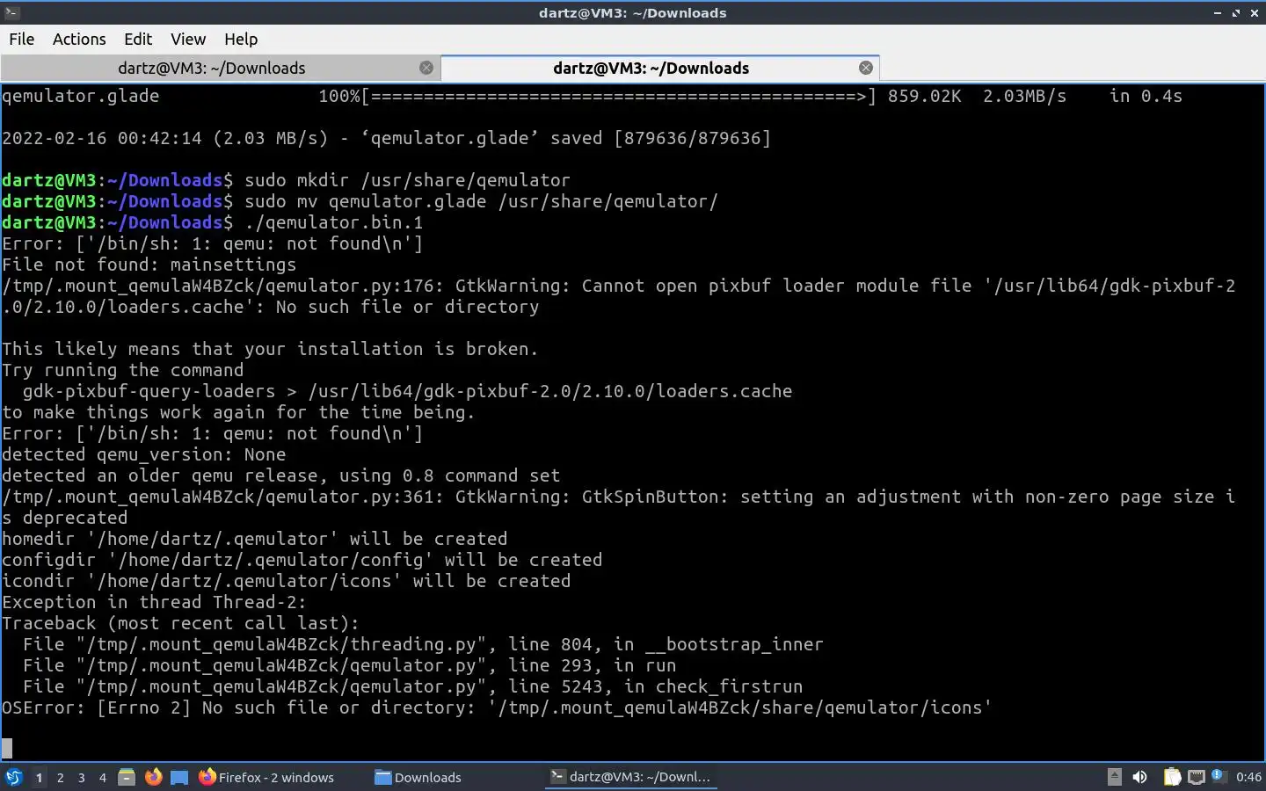Maximize the terminal window
The width and height of the screenshot is (1266, 791).
pos(1236,13)
